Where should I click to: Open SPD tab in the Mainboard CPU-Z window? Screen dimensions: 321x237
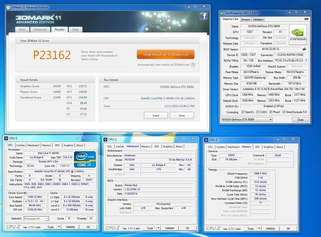[x=157, y=147]
